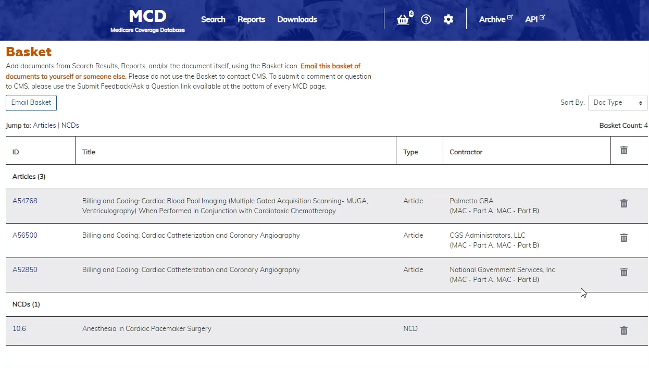Delete article A54768 using its trash icon
Image resolution: width=649 pixels, height=368 pixels.
click(623, 203)
